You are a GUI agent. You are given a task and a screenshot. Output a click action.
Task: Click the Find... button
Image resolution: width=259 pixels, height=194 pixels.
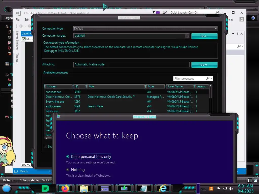pos(204,36)
